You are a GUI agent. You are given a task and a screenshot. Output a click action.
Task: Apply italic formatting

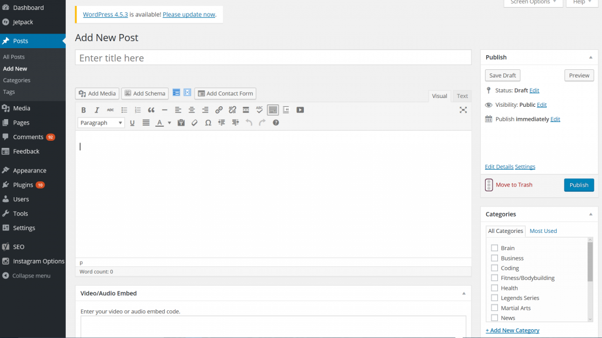(97, 110)
